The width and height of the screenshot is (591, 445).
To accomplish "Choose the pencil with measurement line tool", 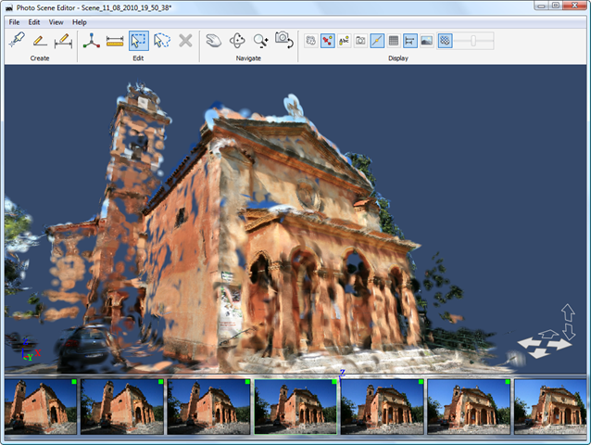I will [63, 40].
